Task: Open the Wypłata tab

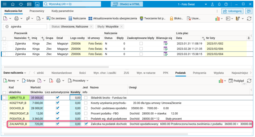Action: (x=219, y=73)
